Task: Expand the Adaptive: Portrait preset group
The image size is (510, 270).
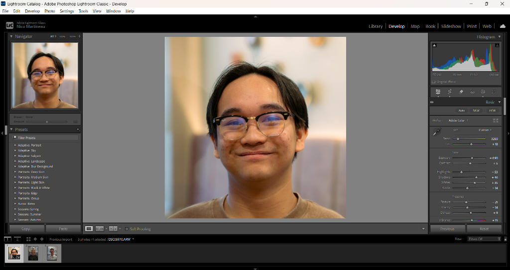Action: [x=15, y=145]
